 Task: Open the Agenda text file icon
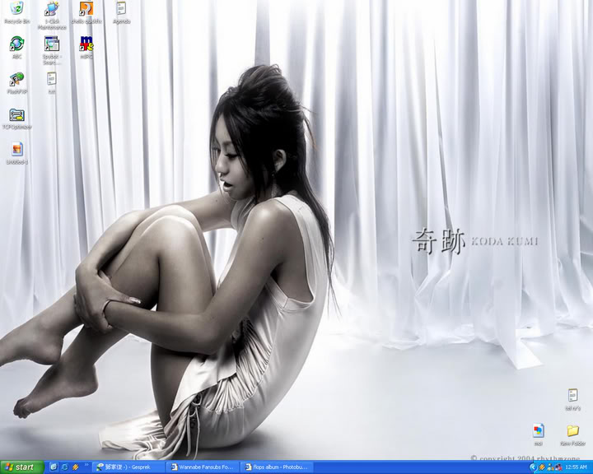(121, 12)
